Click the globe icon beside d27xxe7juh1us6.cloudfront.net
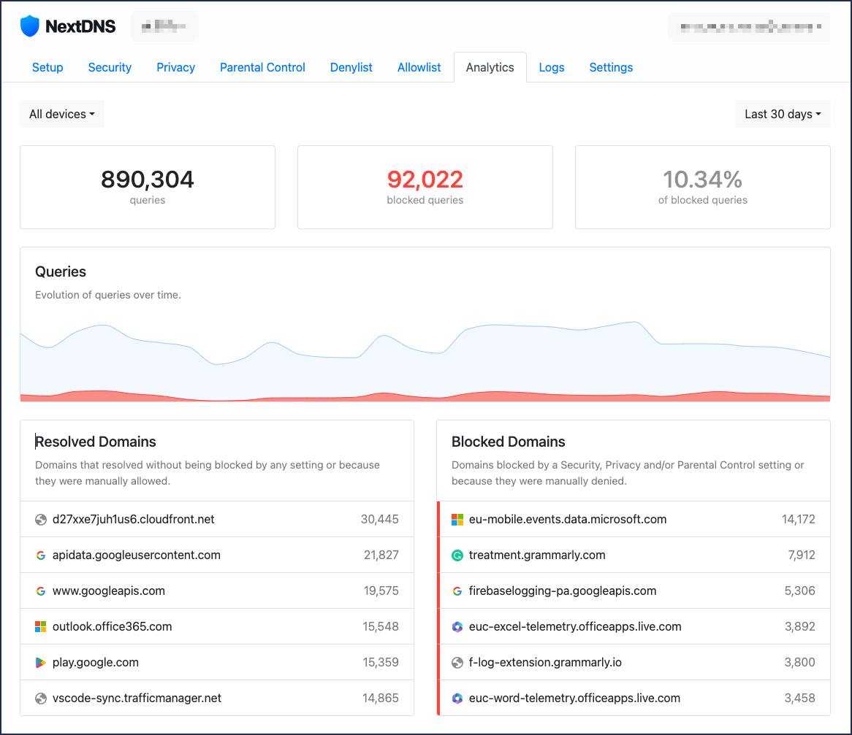 41,520
